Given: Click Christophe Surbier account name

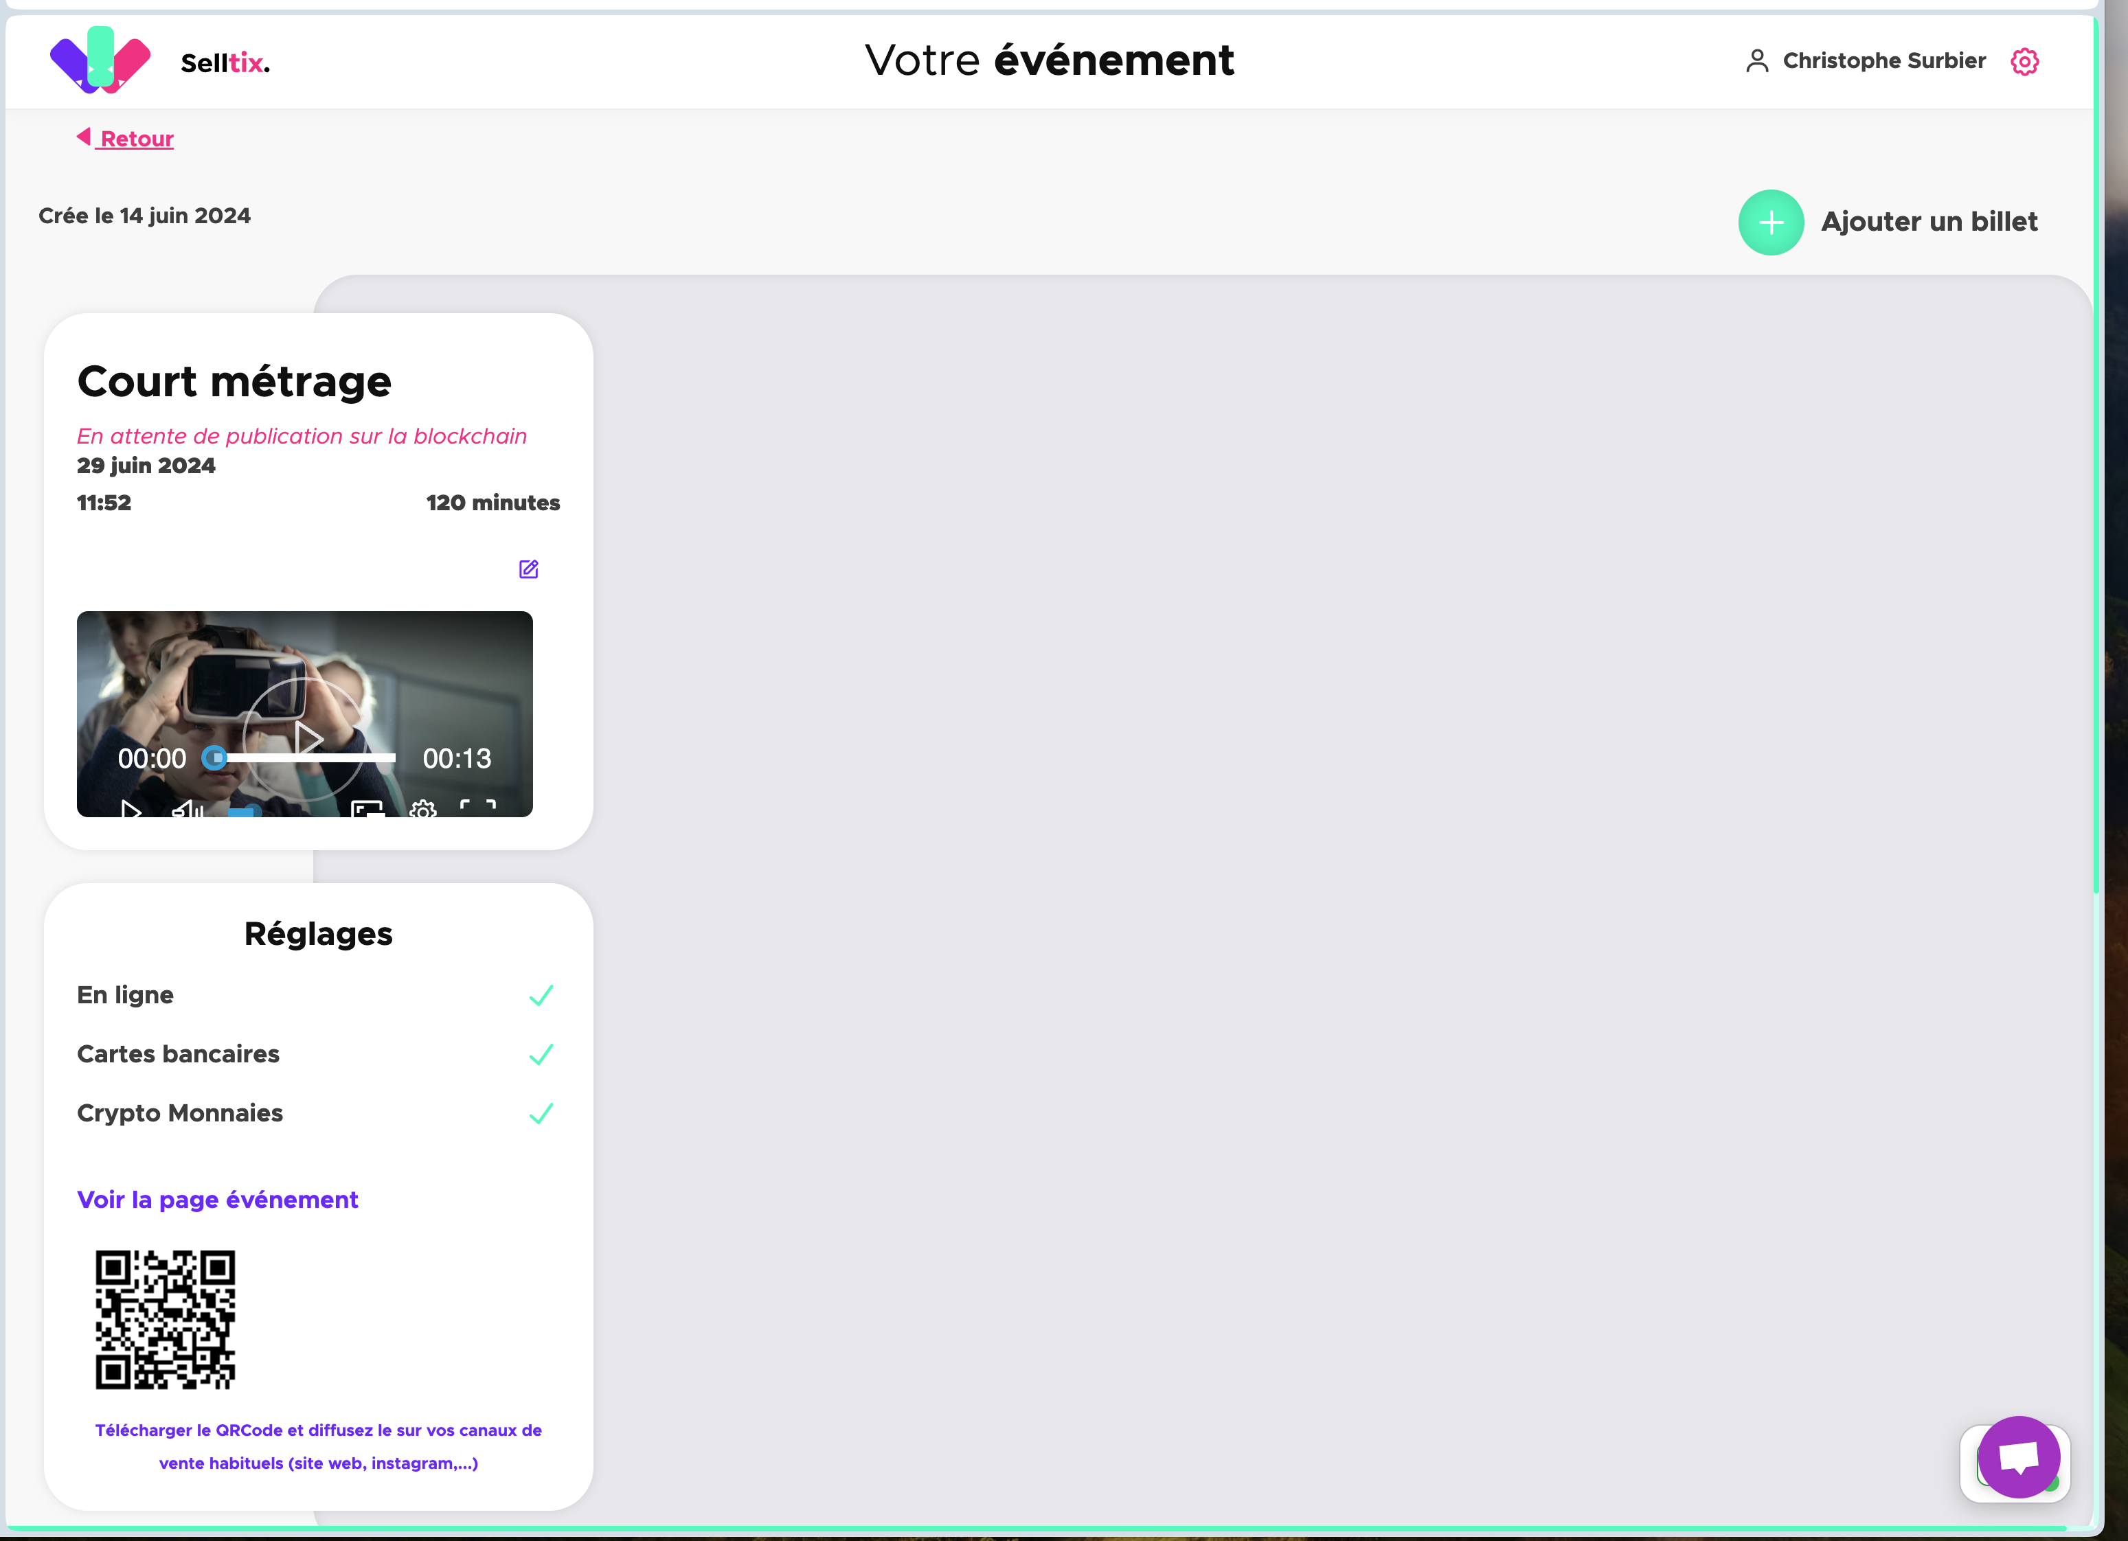Looking at the screenshot, I should tap(1883, 61).
